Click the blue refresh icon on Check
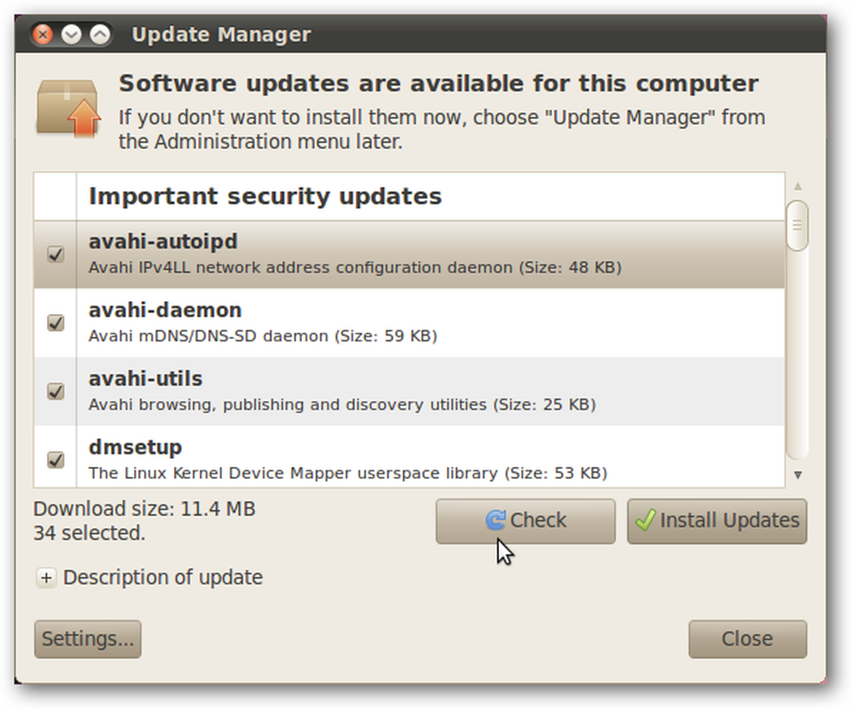Image resolution: width=853 pixels, height=710 pixels. (x=496, y=520)
